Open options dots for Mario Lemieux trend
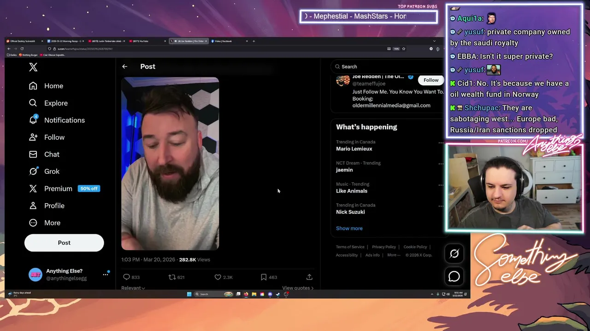Viewport: 590px width, 331px height. pyautogui.click(x=441, y=143)
